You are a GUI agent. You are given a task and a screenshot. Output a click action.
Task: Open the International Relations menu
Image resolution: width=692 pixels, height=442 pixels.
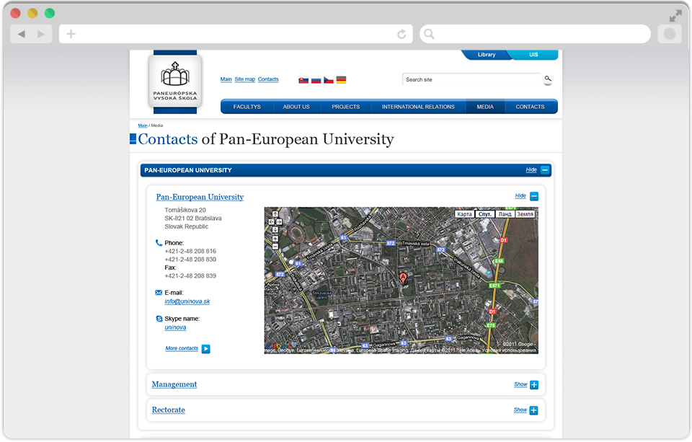tap(418, 107)
